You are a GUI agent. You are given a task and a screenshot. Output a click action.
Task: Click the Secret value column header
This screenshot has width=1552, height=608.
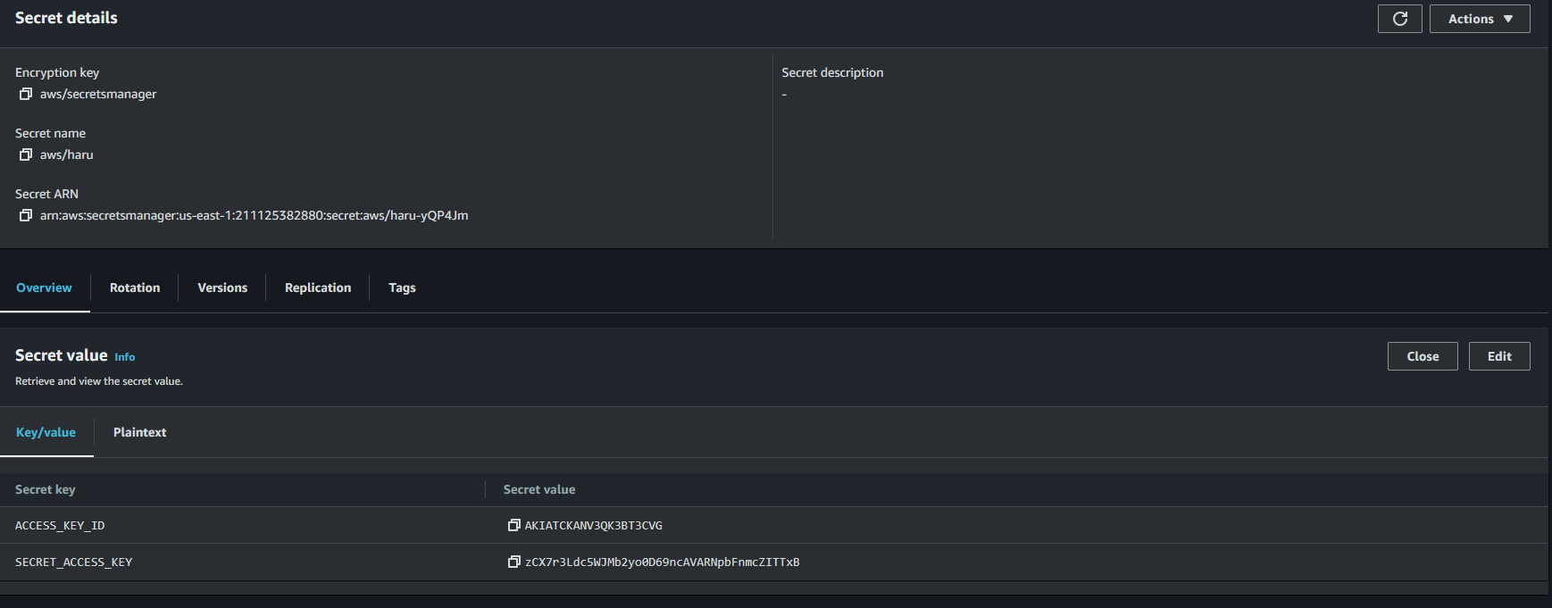point(539,489)
